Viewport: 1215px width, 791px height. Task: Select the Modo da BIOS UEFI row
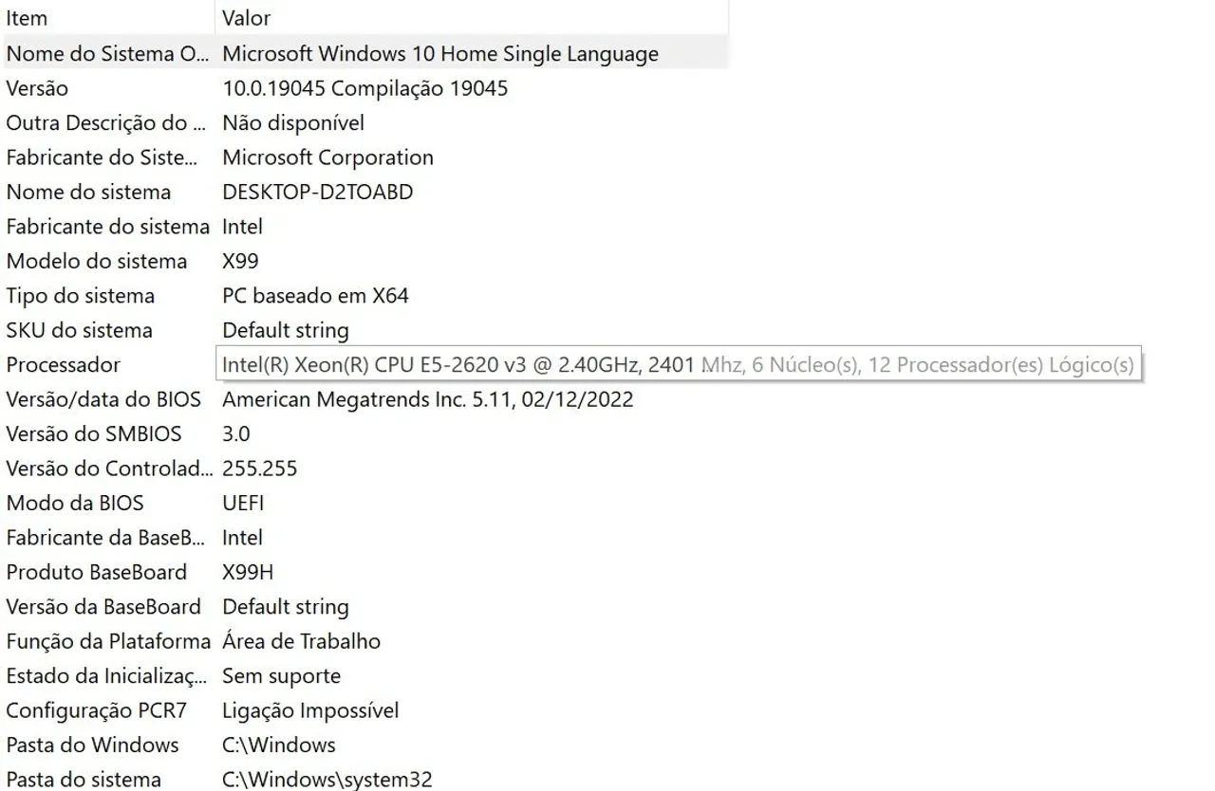coord(364,503)
